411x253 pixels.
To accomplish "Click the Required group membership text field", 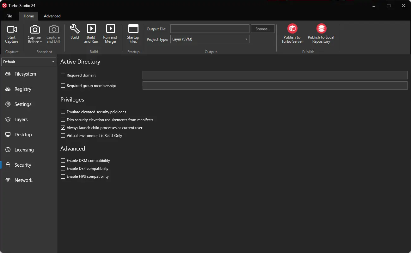I will coord(275,86).
